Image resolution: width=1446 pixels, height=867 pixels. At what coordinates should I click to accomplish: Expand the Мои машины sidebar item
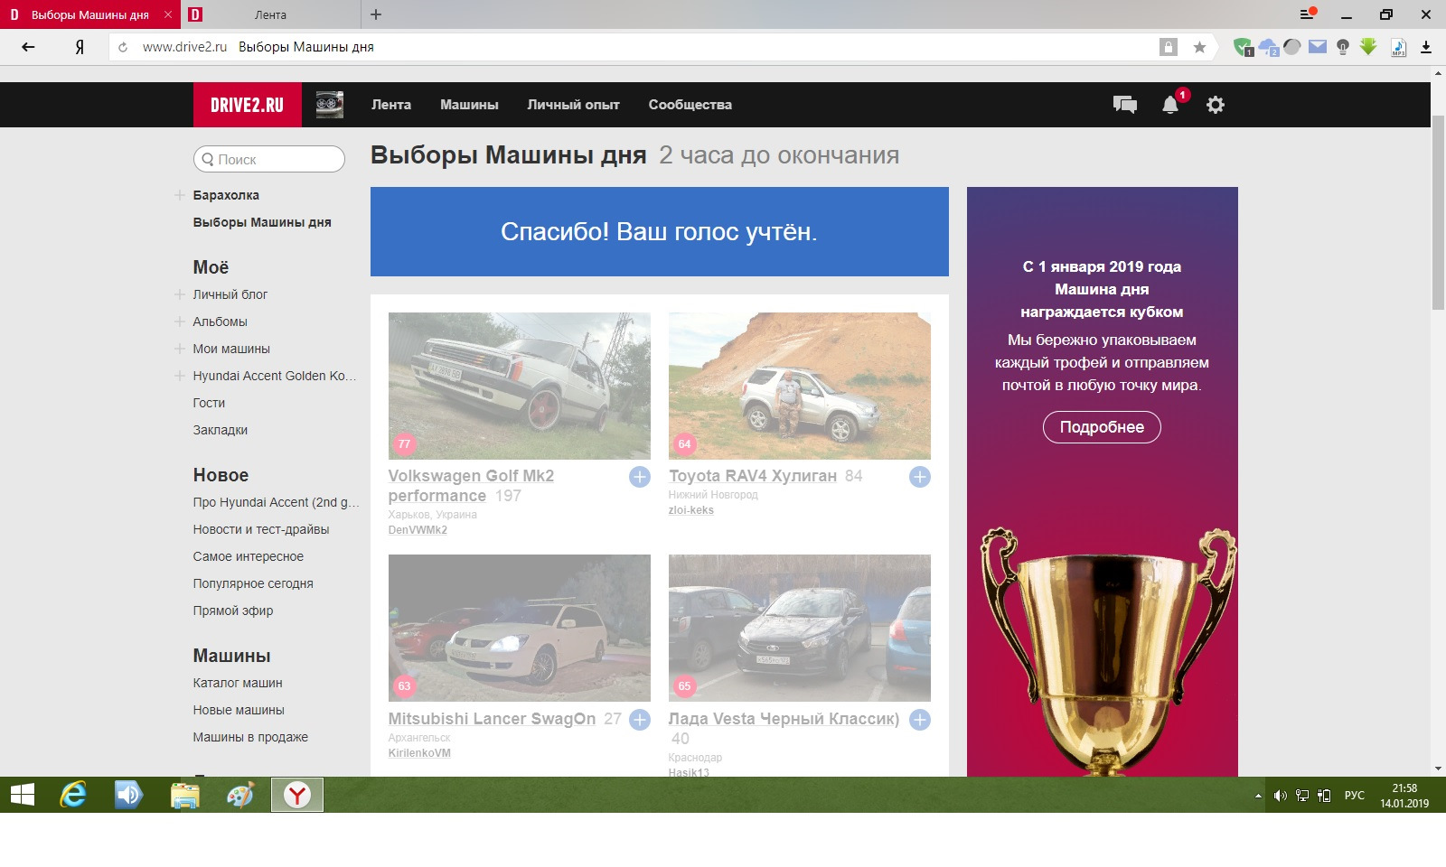click(x=180, y=349)
